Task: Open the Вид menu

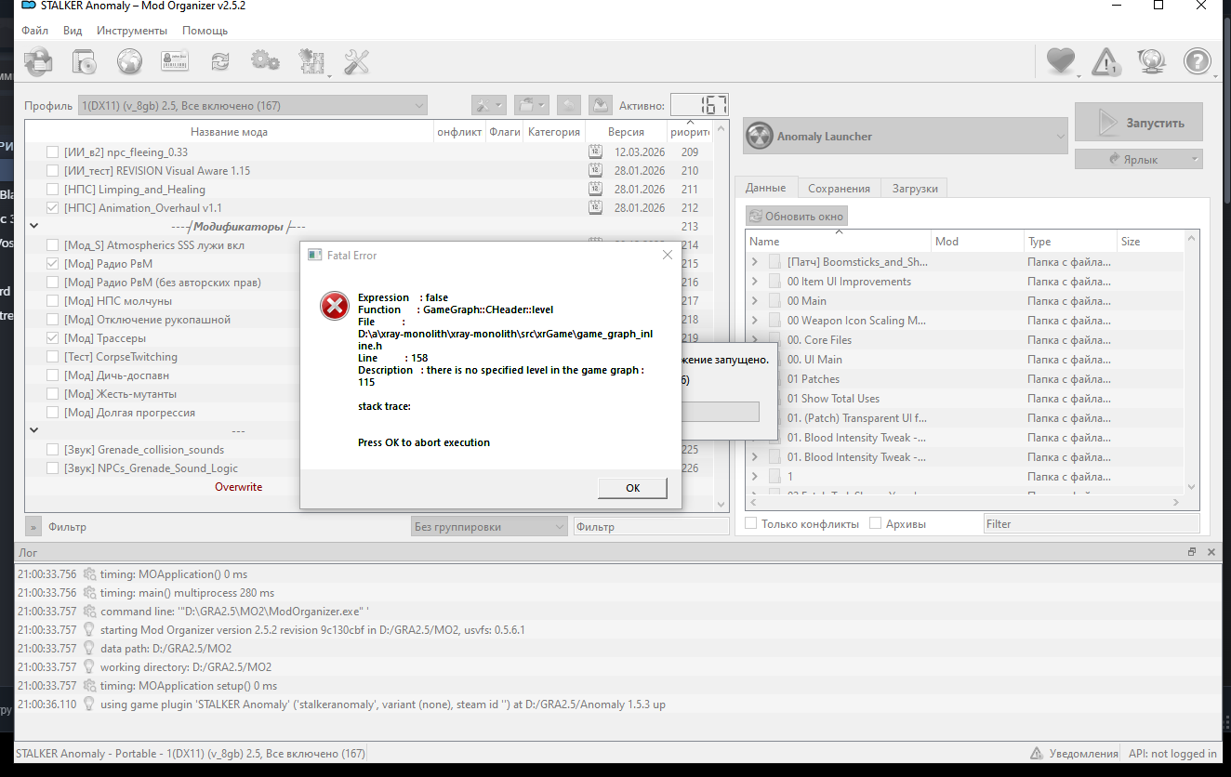Action: [73, 31]
